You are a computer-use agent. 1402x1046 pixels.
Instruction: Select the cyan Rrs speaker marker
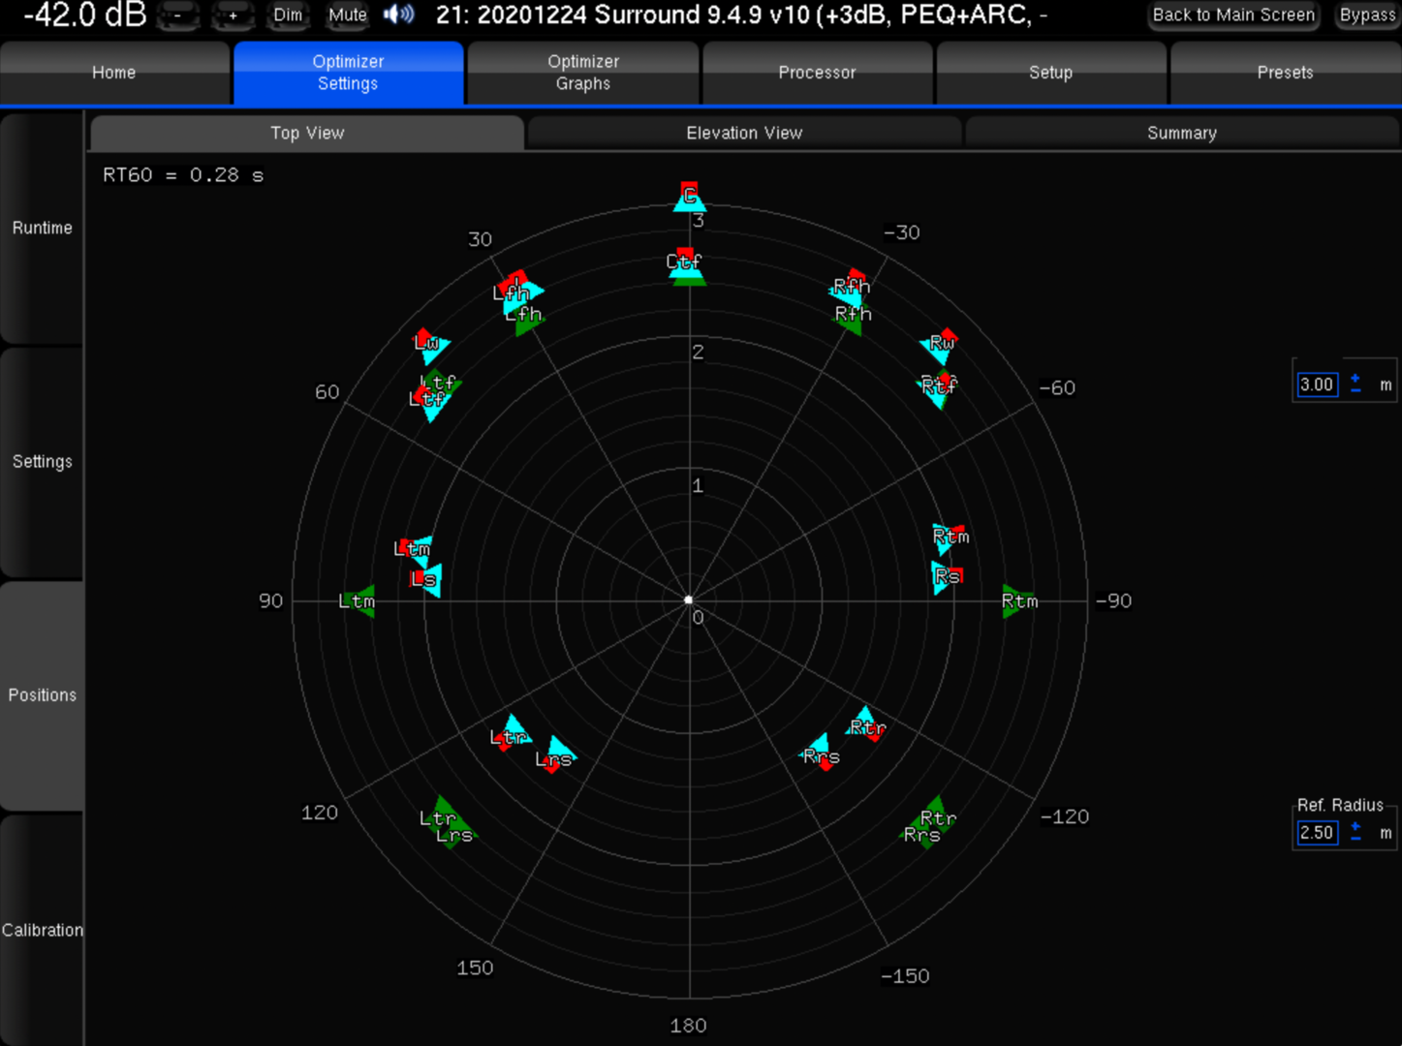[x=821, y=753]
